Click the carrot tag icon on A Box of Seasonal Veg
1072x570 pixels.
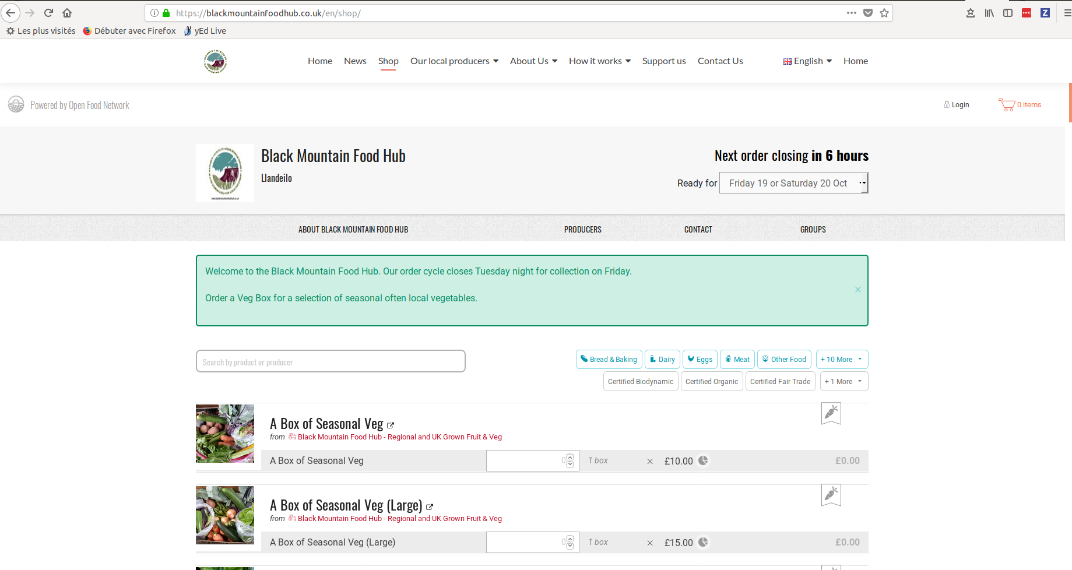tap(831, 413)
